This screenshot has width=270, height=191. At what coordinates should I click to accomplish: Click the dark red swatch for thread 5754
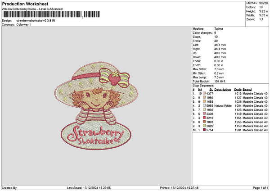click(204, 130)
